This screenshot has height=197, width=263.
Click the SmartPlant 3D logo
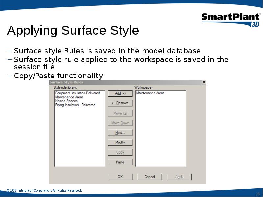coord(231,20)
